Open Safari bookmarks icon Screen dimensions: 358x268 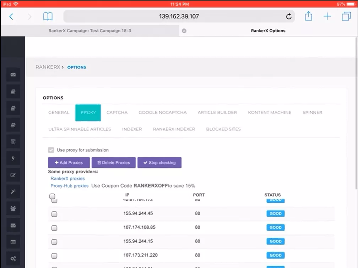pos(48,16)
